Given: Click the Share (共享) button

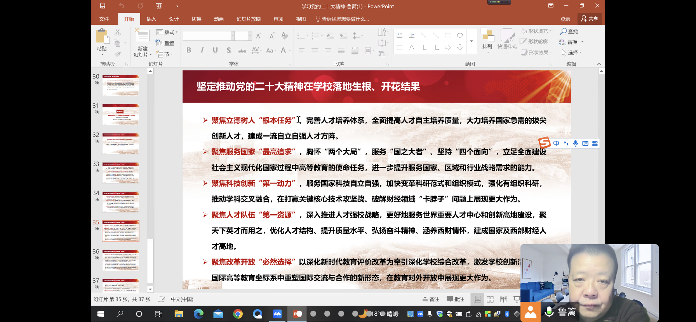Looking at the screenshot, I should (x=590, y=19).
